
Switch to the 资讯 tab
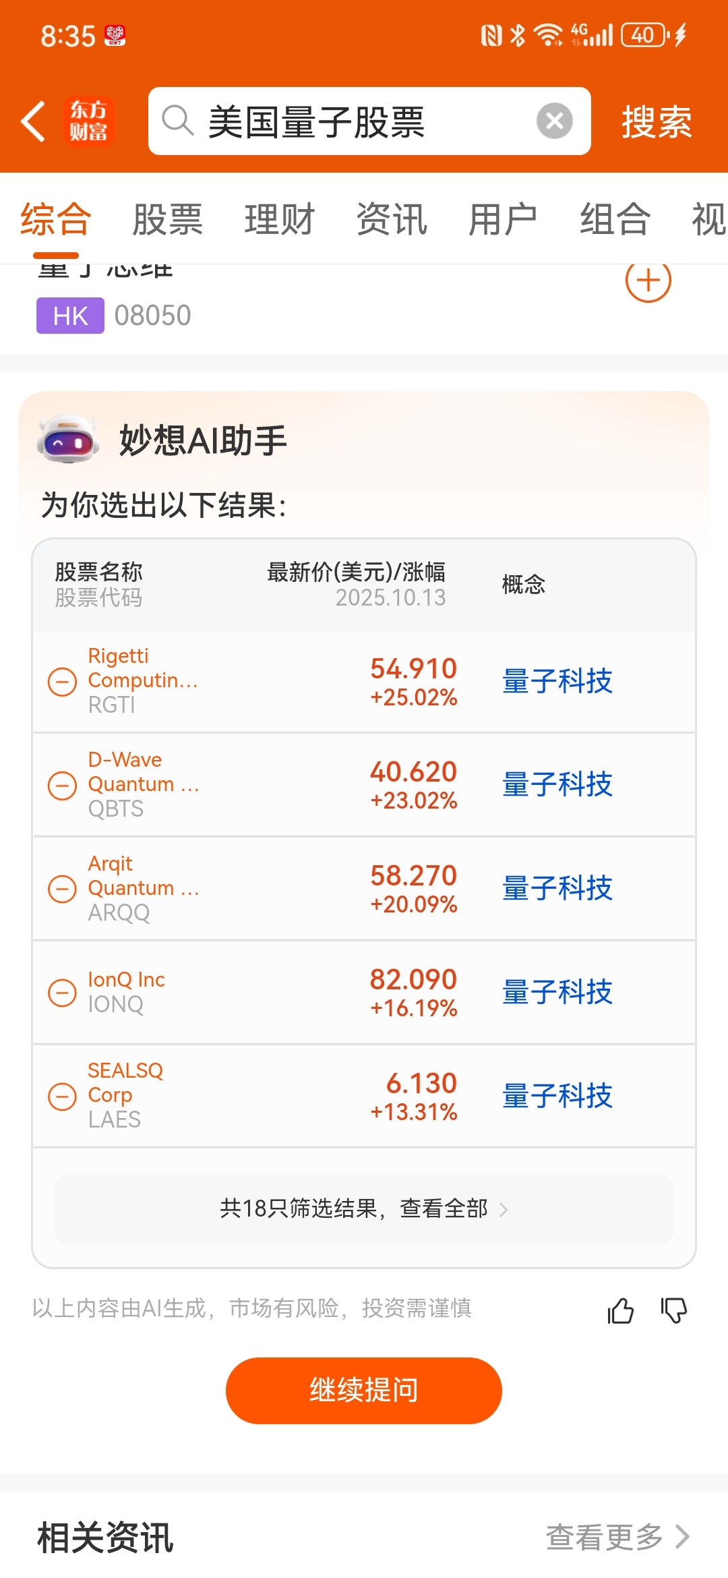pos(391,219)
